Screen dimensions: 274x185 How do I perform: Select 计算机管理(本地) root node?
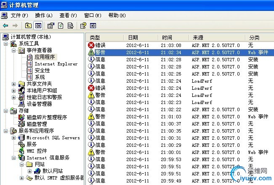click(31, 37)
